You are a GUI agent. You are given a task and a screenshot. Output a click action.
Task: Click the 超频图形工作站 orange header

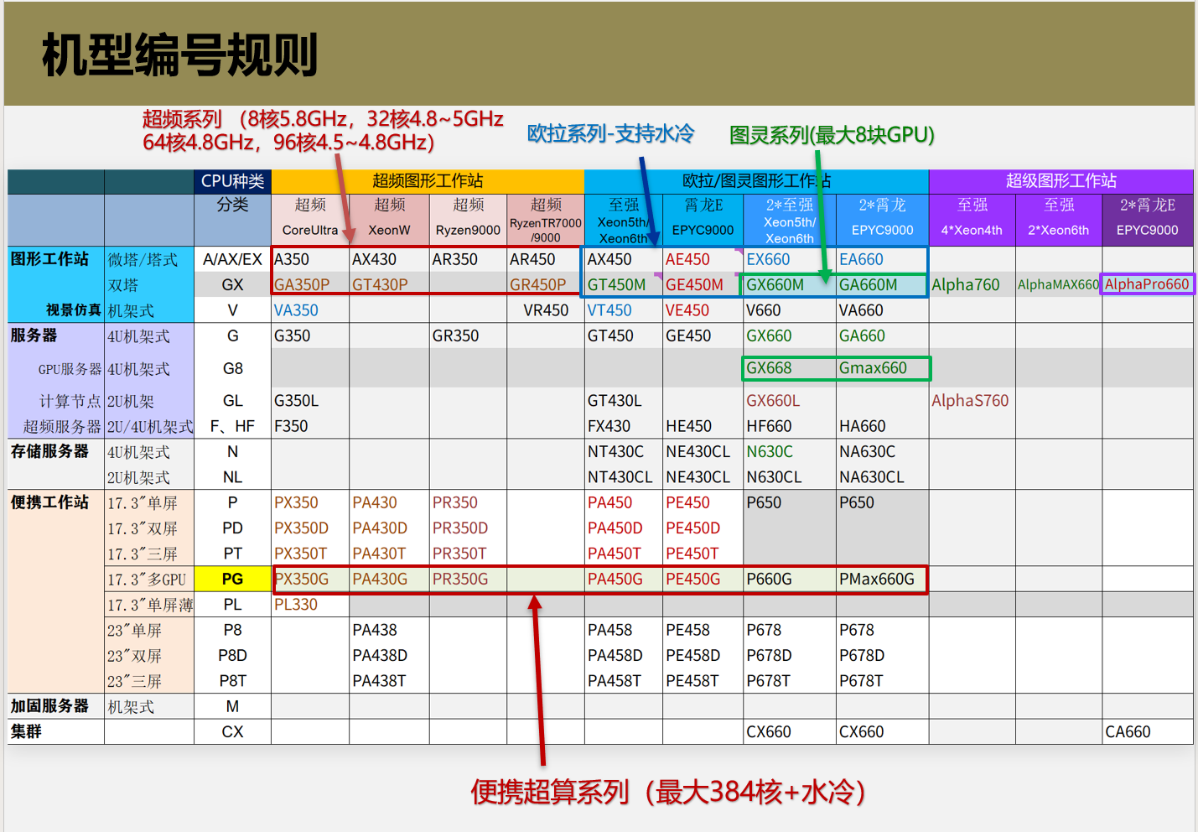pyautogui.click(x=428, y=181)
